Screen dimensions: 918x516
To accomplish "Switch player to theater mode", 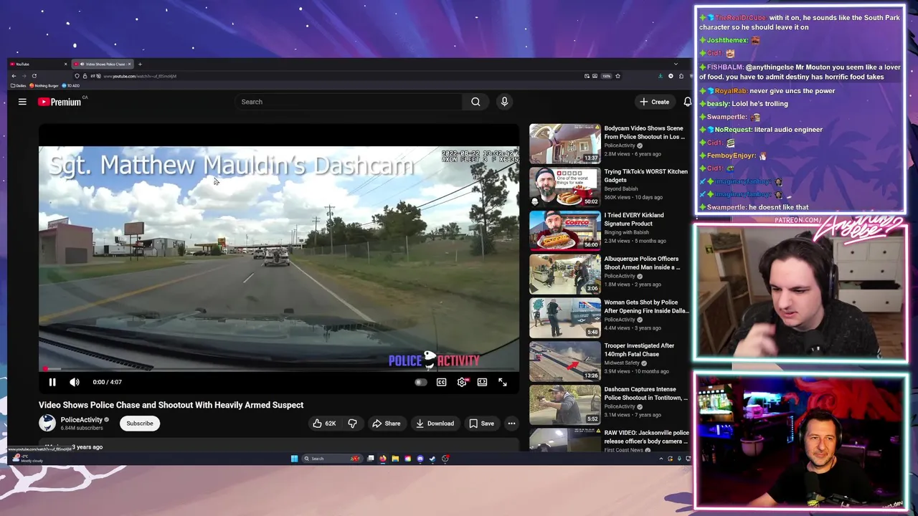I will (482, 382).
